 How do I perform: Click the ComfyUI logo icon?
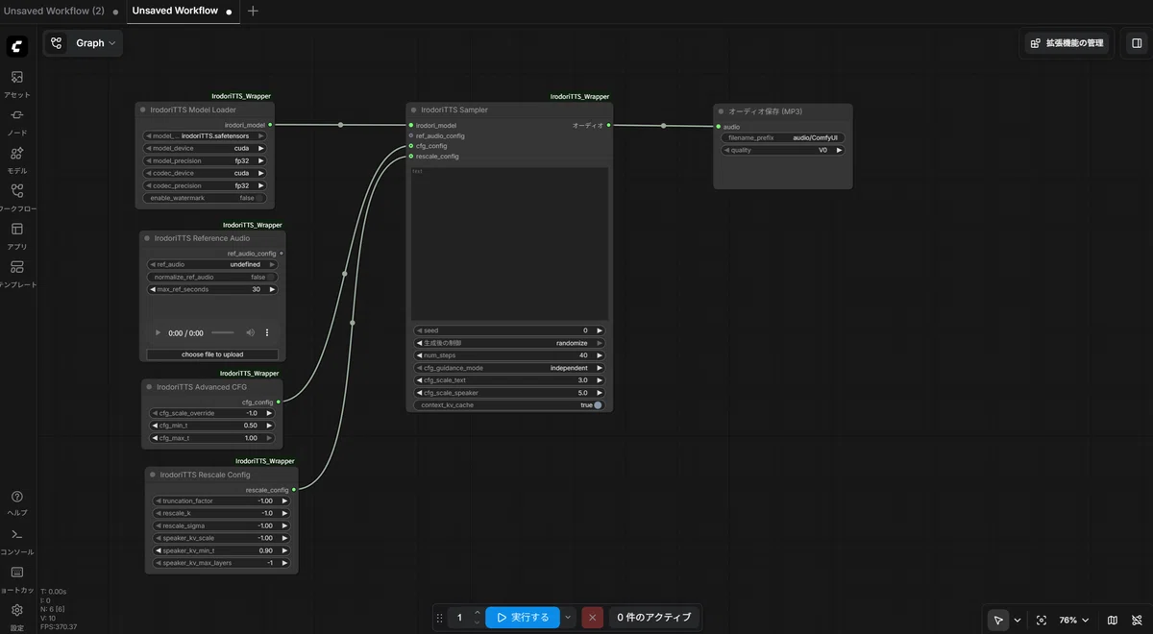tap(17, 46)
